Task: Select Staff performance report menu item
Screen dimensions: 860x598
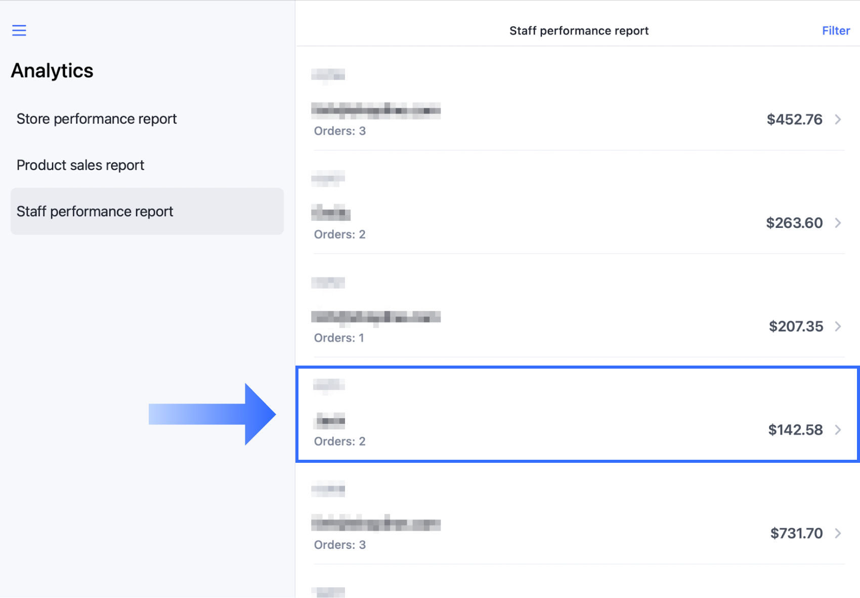Action: 95,211
